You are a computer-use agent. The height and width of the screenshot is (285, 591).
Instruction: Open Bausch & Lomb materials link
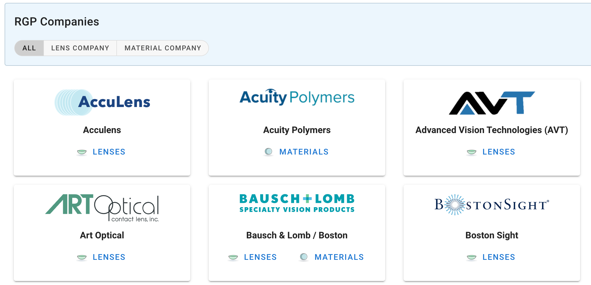[339, 257]
